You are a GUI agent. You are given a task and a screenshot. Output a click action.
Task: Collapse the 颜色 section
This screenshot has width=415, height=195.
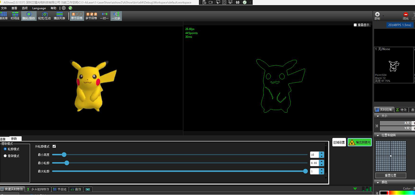click(378, 182)
